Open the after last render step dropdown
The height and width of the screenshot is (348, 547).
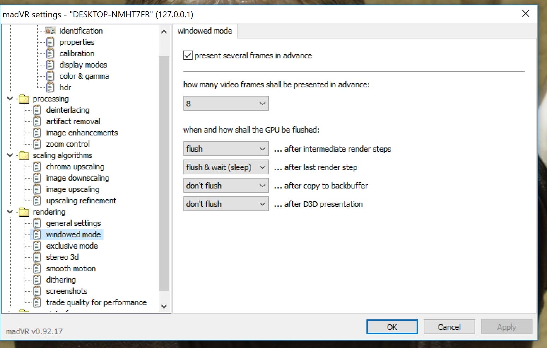pyautogui.click(x=226, y=167)
